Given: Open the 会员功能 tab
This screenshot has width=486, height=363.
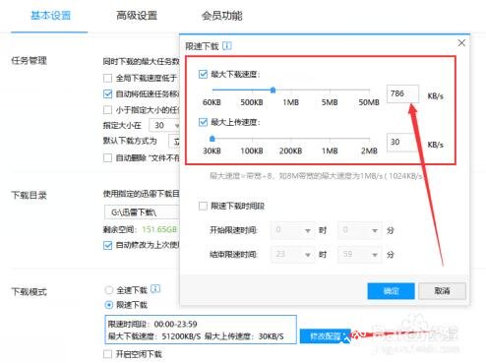Looking at the screenshot, I should 222,16.
